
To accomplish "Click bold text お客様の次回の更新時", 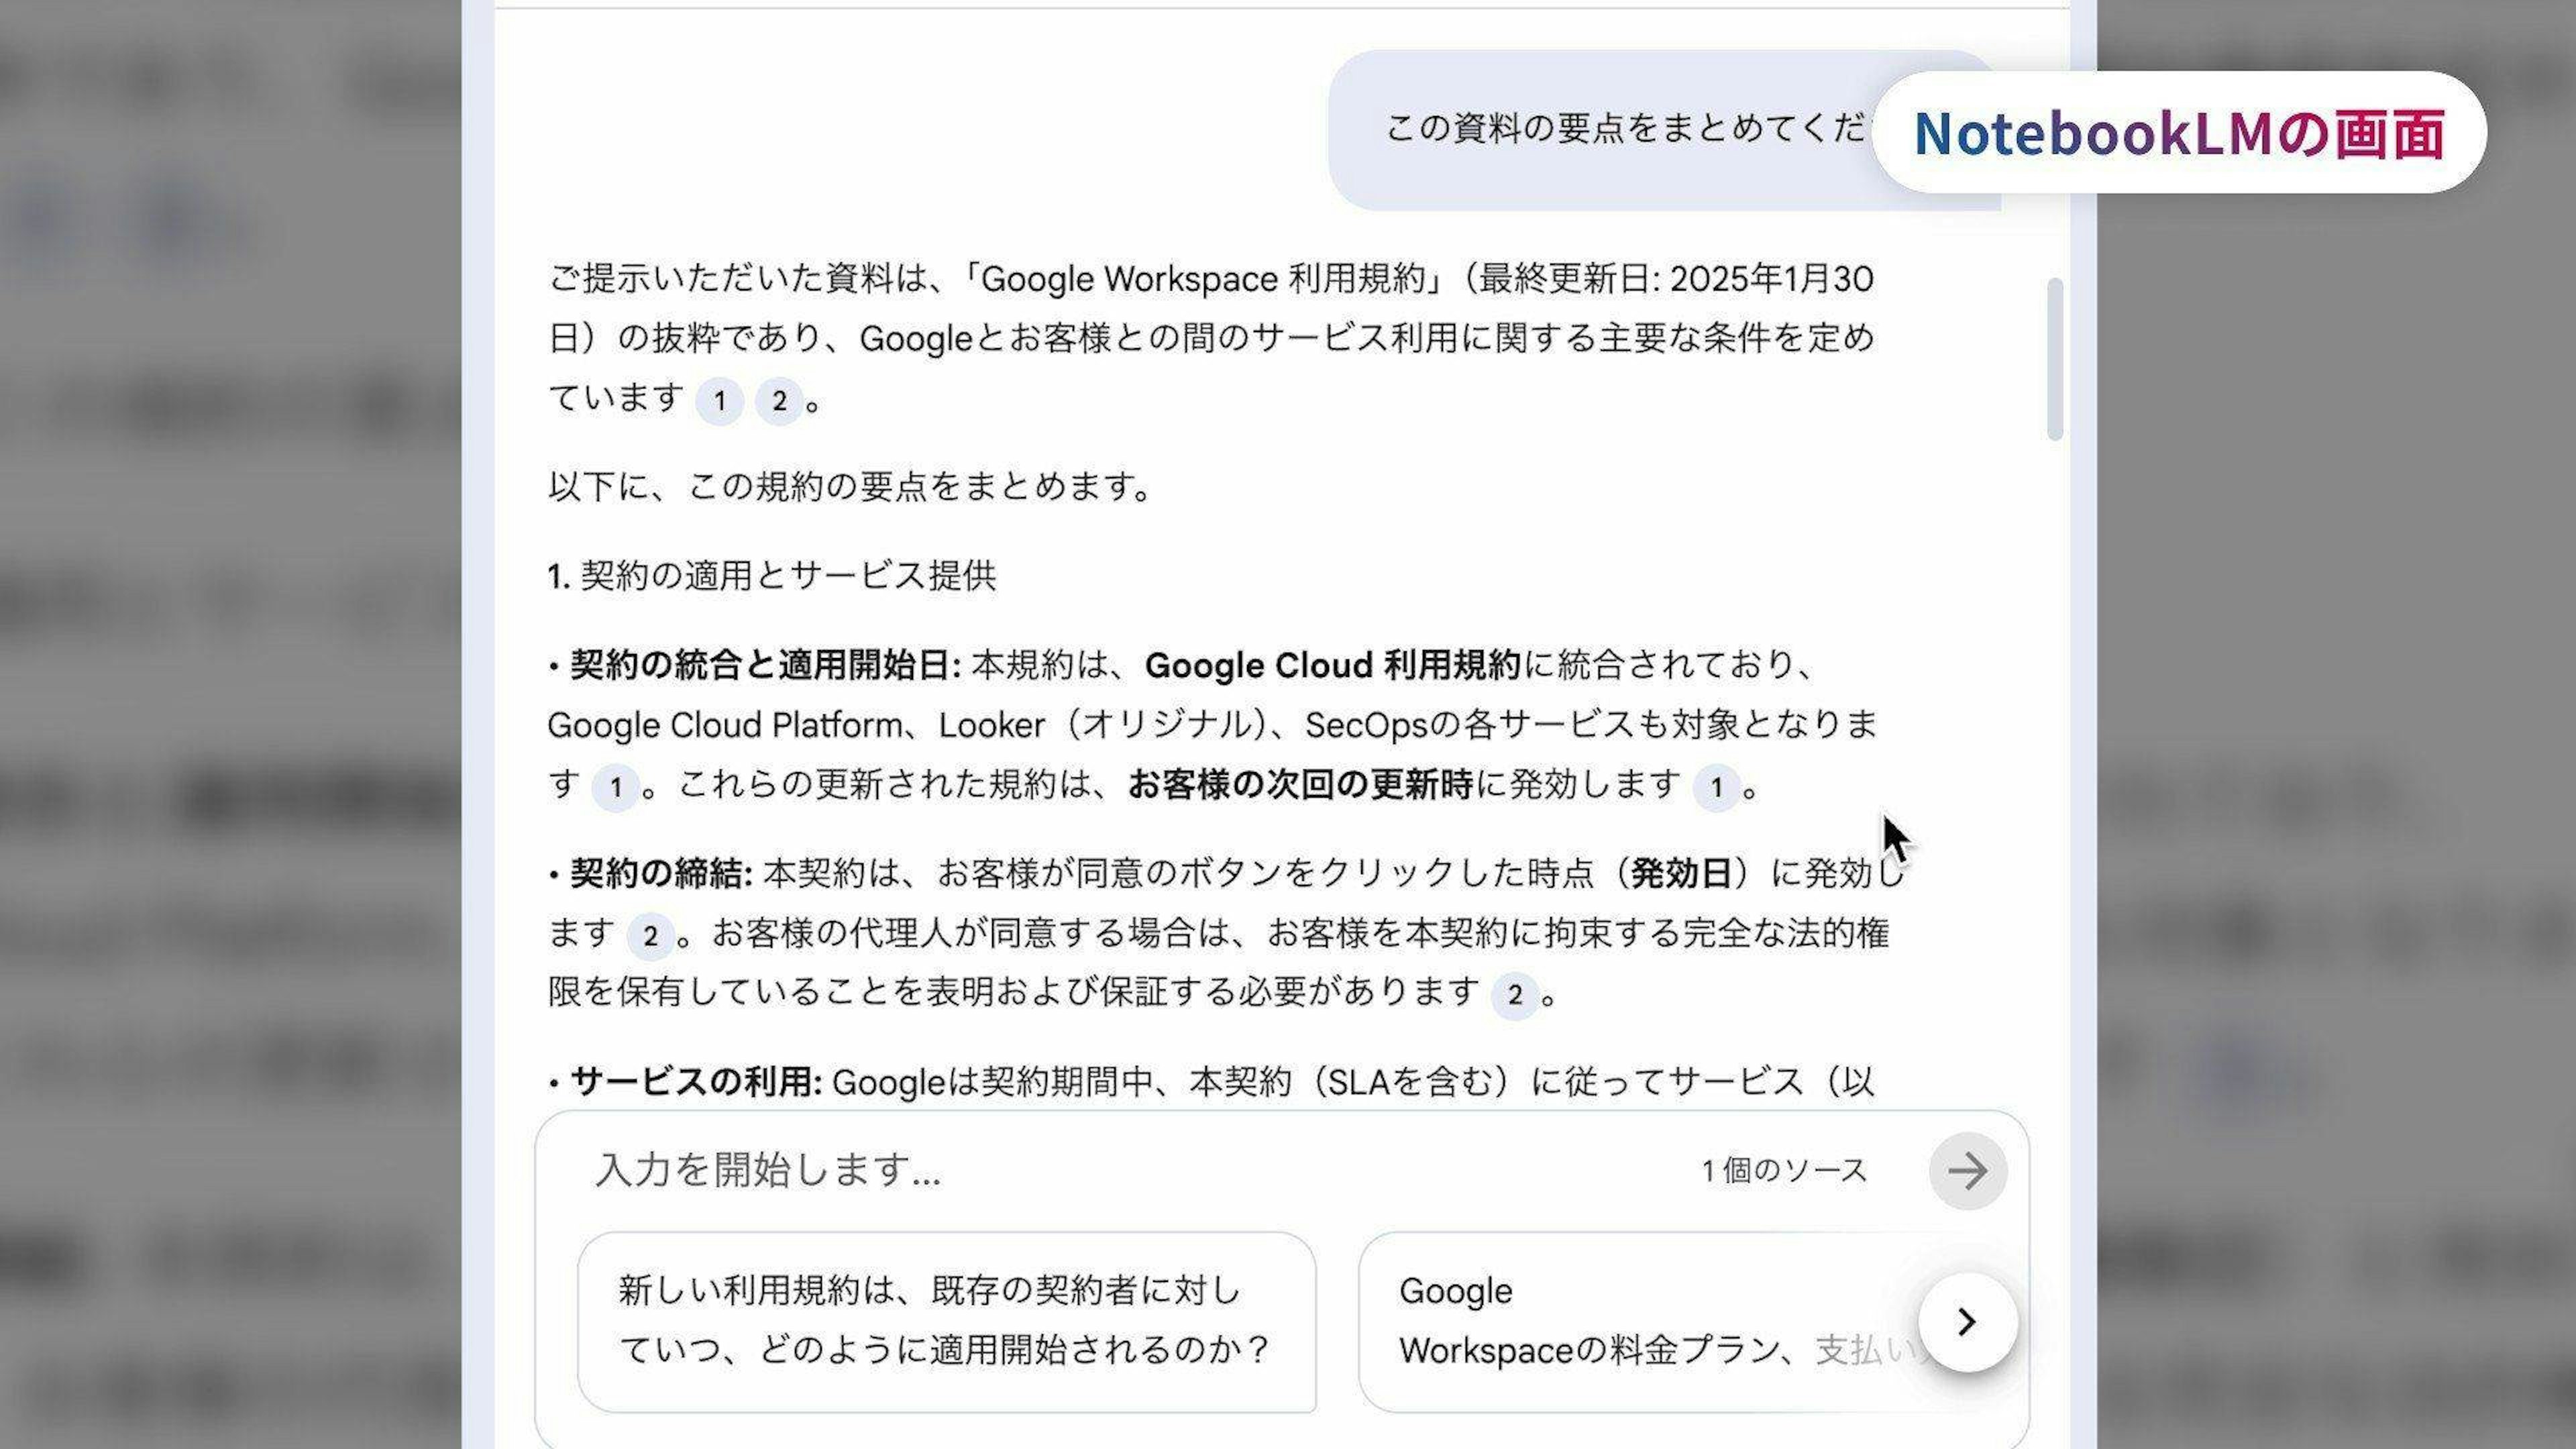I will point(1300,786).
